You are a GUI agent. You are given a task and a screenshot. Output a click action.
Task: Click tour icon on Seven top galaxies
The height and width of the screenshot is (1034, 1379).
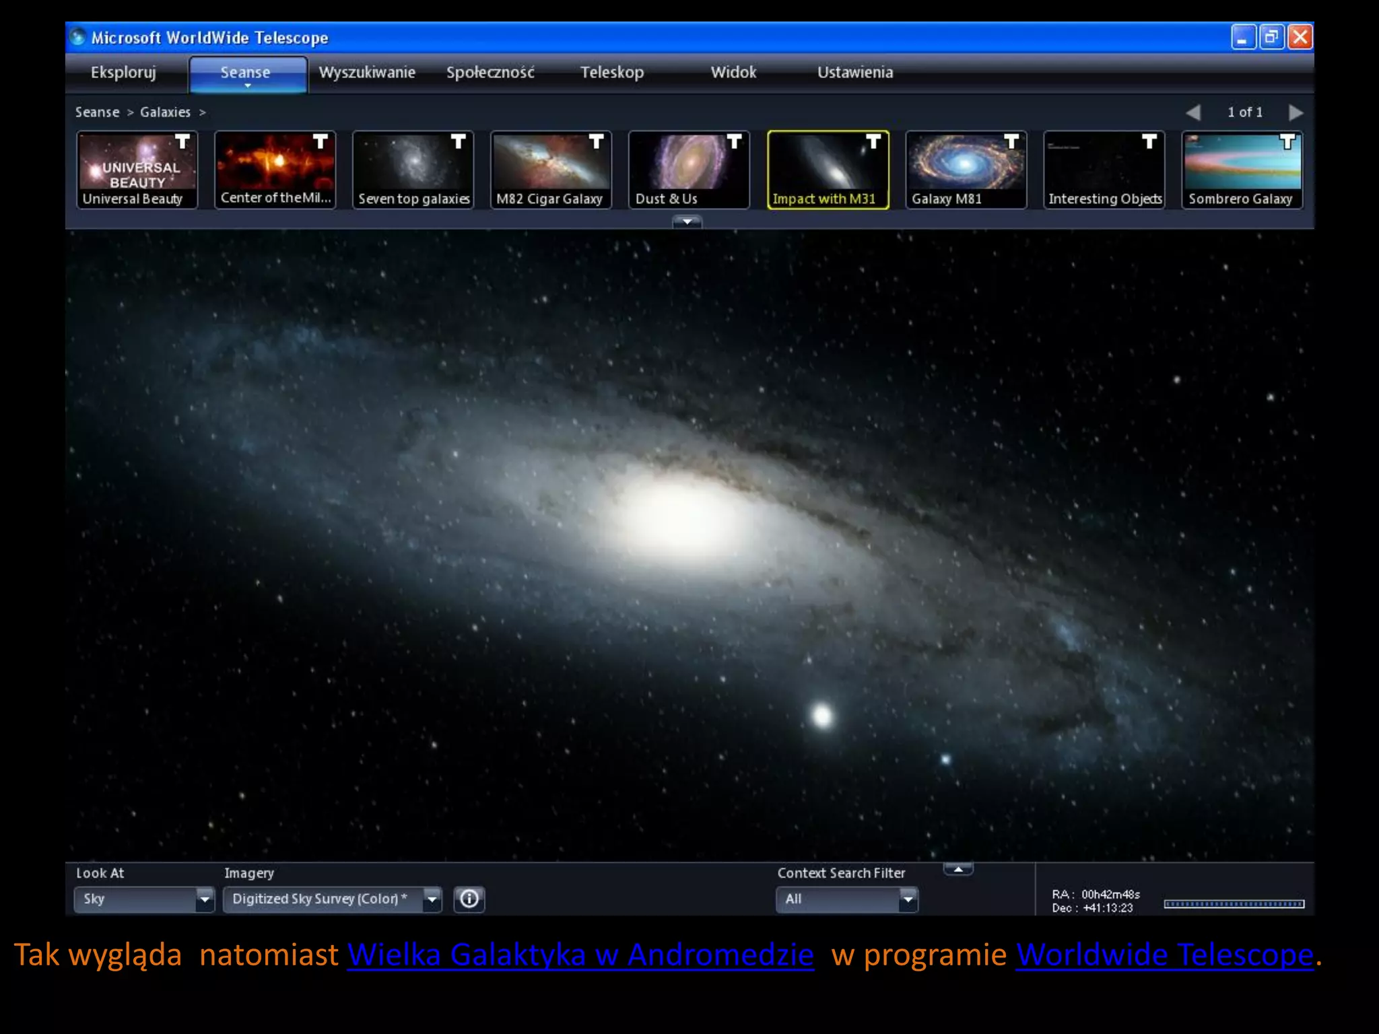coord(459,141)
